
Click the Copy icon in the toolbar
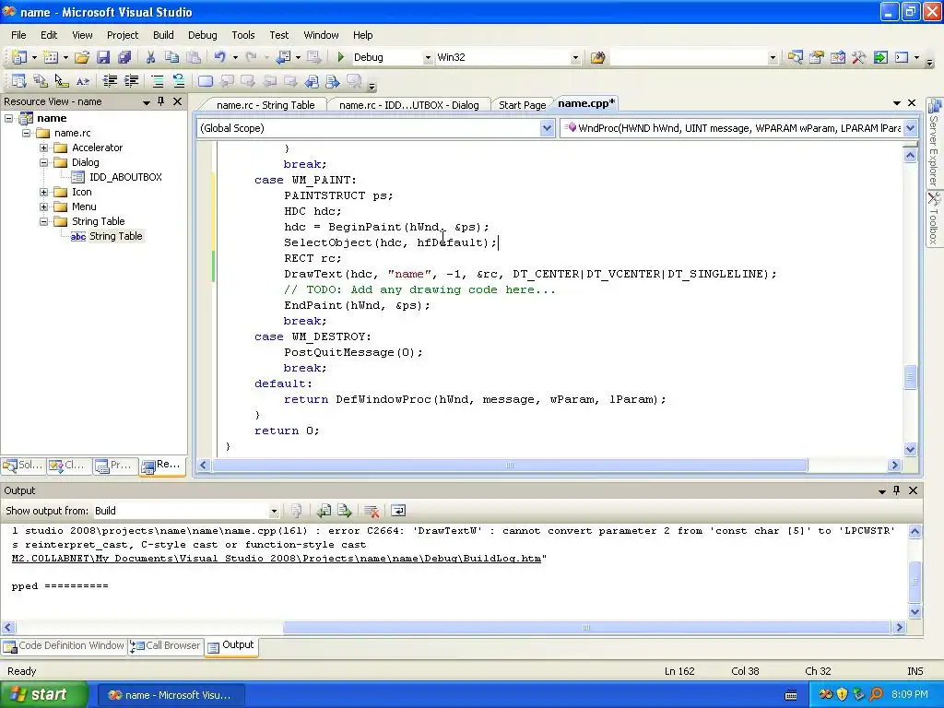(171, 57)
